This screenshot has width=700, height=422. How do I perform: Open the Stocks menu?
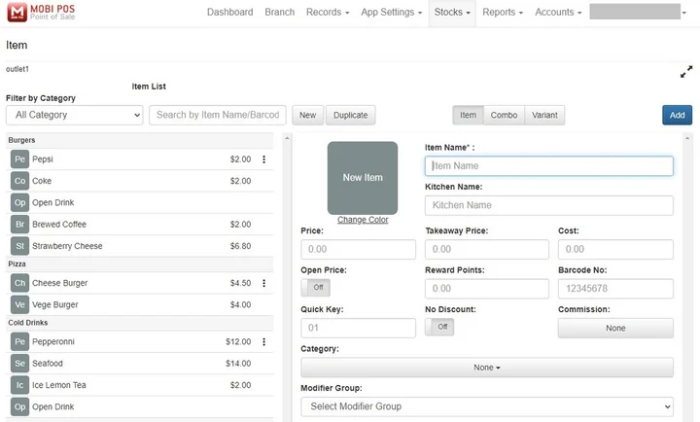click(x=453, y=13)
